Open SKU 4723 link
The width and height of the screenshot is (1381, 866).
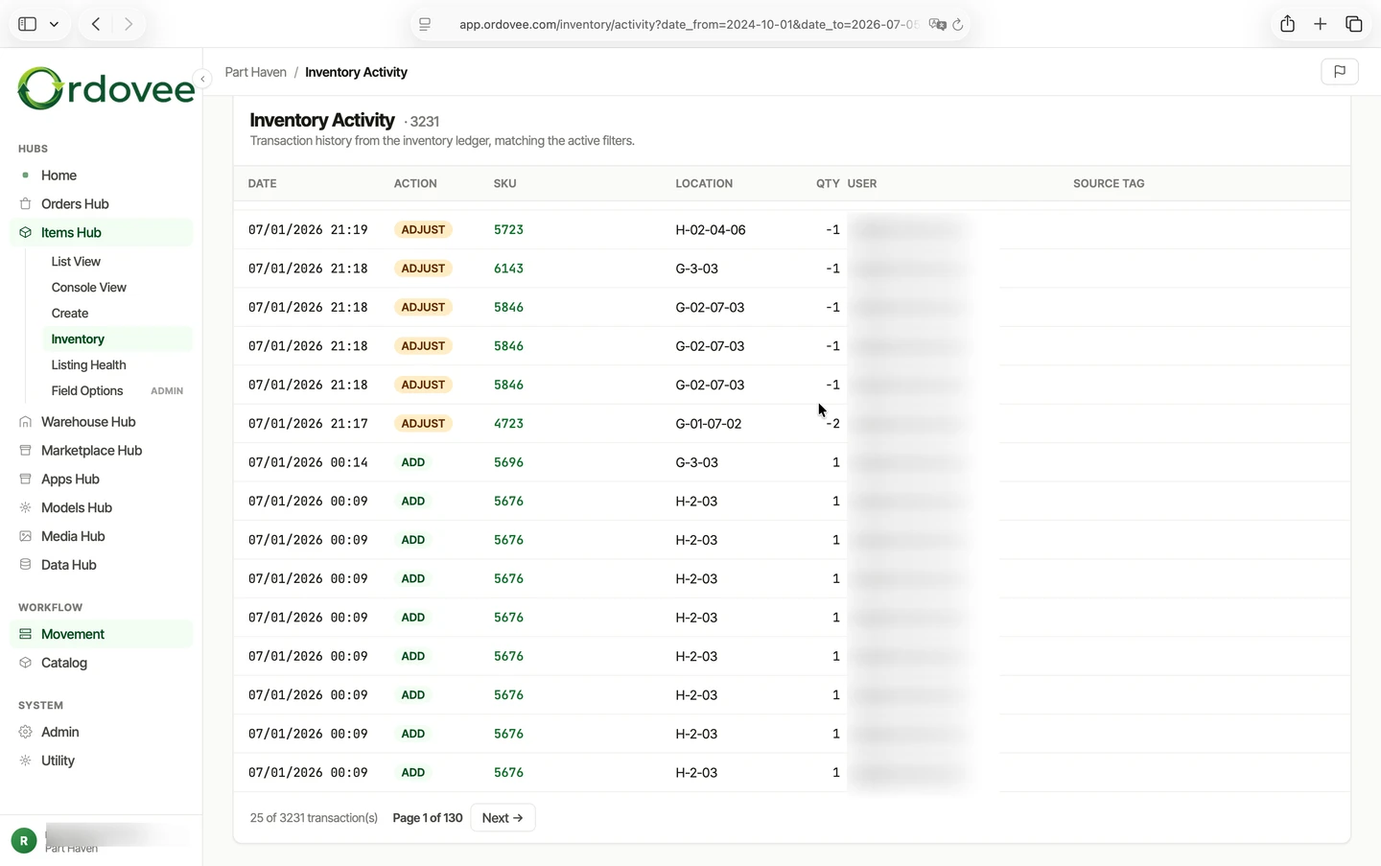pyautogui.click(x=508, y=424)
